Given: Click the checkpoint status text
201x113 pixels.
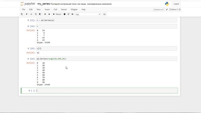Looking at the screenshot, I should [x=68, y=4].
